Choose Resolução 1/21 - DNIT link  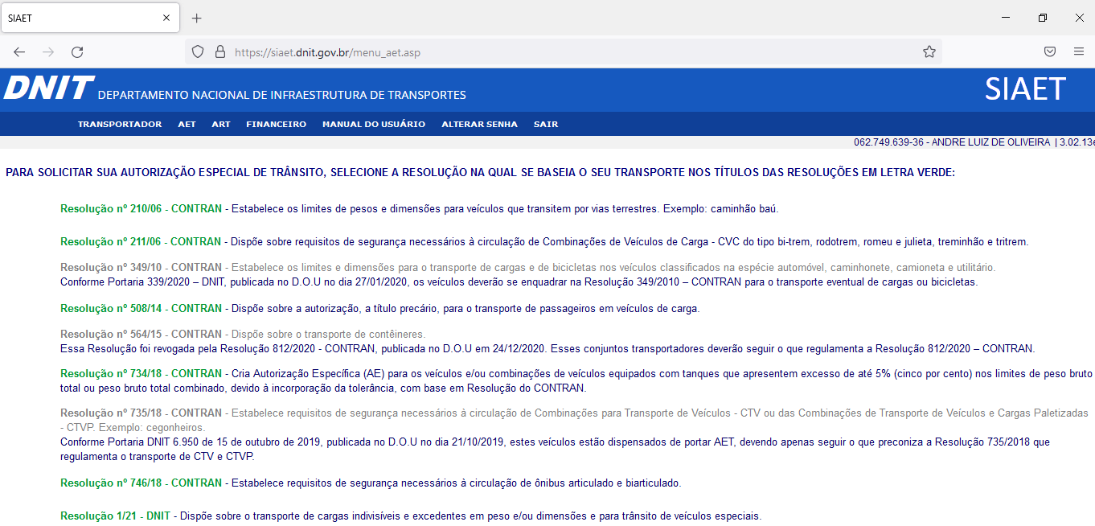(115, 516)
